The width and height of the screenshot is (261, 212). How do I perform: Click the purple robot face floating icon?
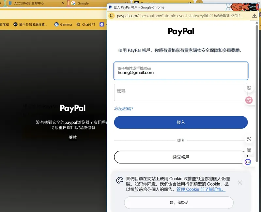click(248, 162)
